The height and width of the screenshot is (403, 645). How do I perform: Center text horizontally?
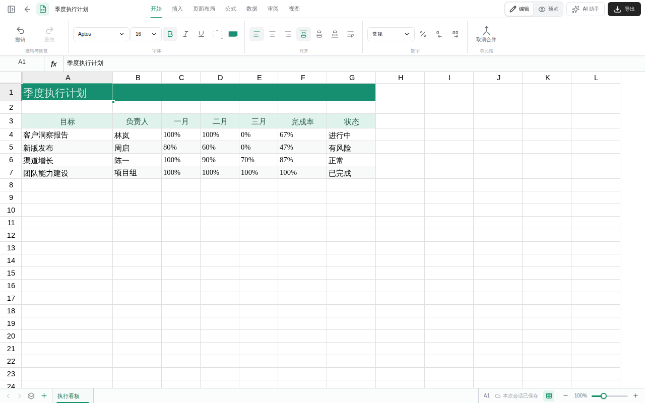pos(272,34)
